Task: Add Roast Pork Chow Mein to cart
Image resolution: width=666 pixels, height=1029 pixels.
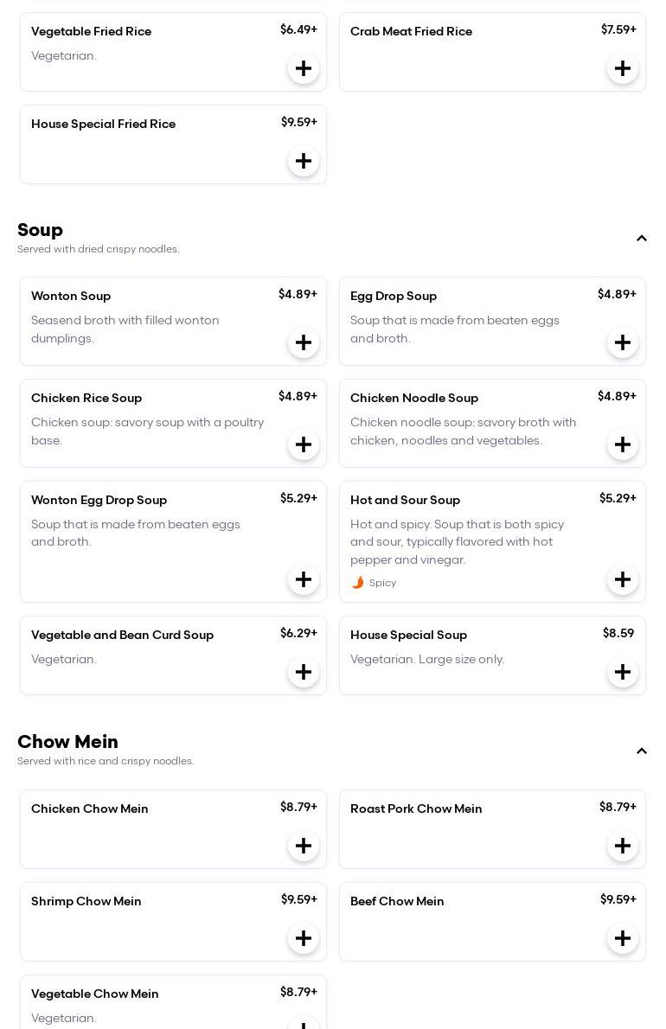Action: pyautogui.click(x=623, y=846)
